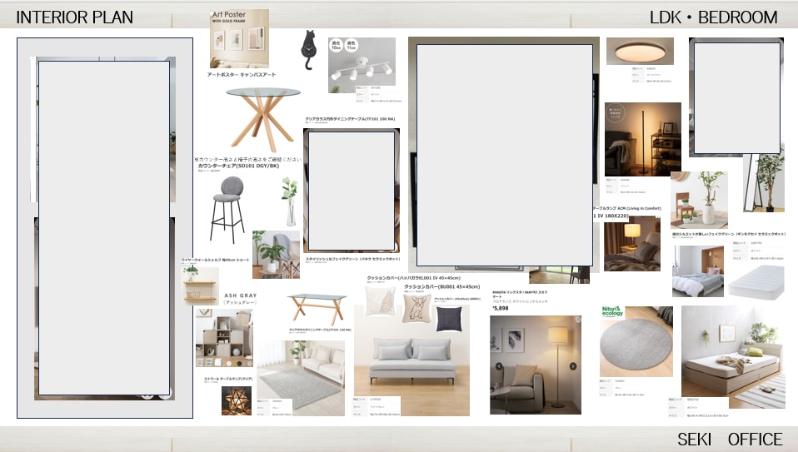Click the ACM (Living in Comfort) lamp label

[627, 208]
